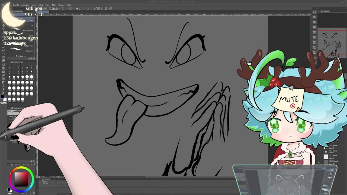Toggle the snap icon right of the highlighted one
347x195 pixels.
point(102,9)
